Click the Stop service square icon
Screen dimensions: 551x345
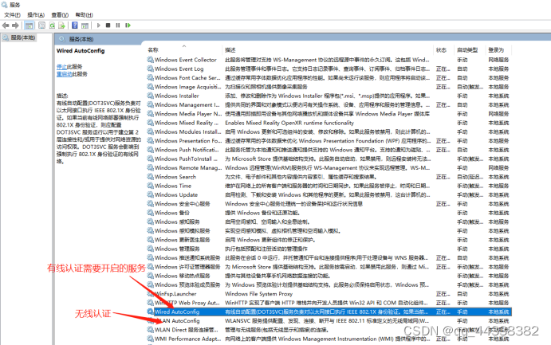(x=108, y=25)
